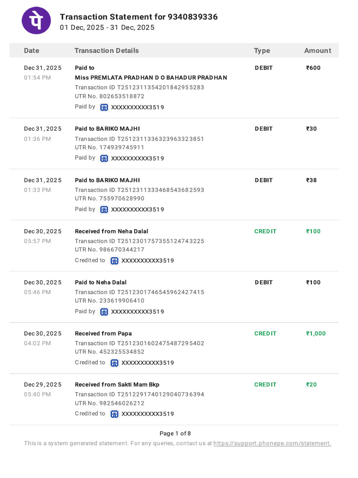Image resolution: width=358 pixels, height=478 pixels.
Task: Click bank icon in Received from Papa row
Action: tap(115, 363)
